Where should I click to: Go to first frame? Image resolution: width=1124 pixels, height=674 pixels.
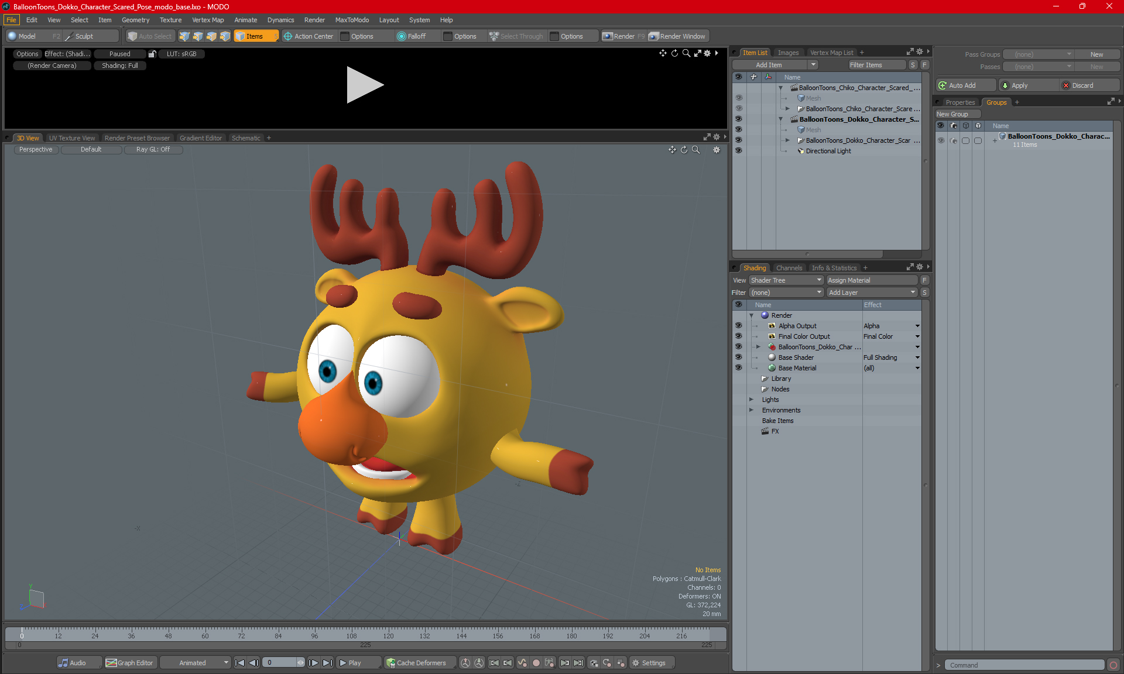239,663
